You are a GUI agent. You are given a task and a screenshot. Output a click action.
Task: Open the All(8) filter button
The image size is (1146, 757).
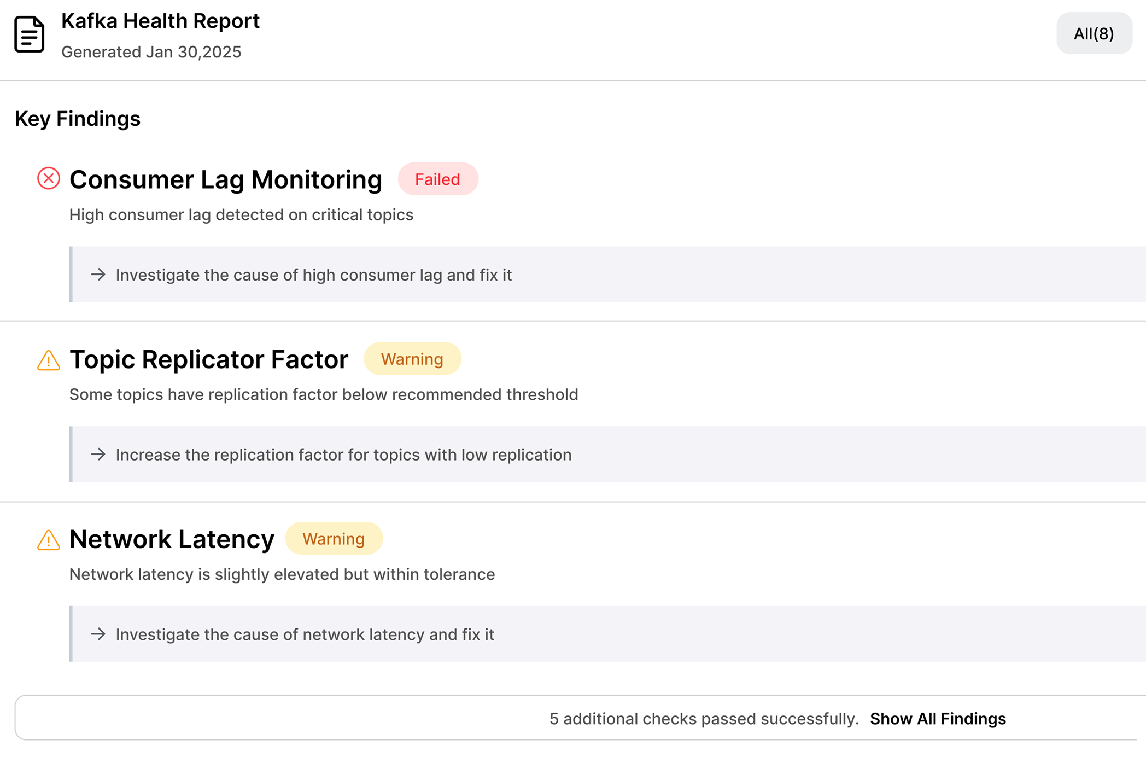click(1094, 33)
